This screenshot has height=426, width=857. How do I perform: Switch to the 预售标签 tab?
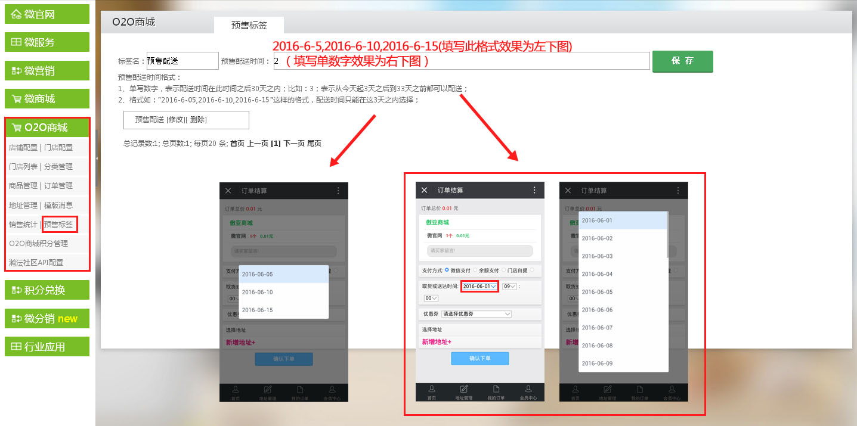coord(249,25)
